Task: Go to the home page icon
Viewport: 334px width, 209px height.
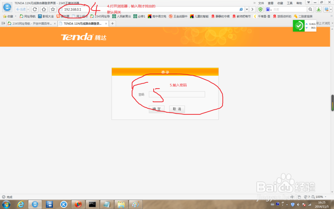Action: (44, 9)
